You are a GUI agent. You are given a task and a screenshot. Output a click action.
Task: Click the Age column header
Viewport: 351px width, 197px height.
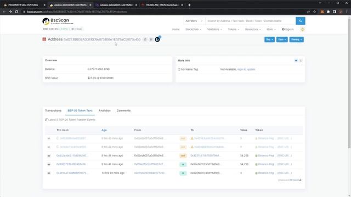pyautogui.click(x=104, y=130)
